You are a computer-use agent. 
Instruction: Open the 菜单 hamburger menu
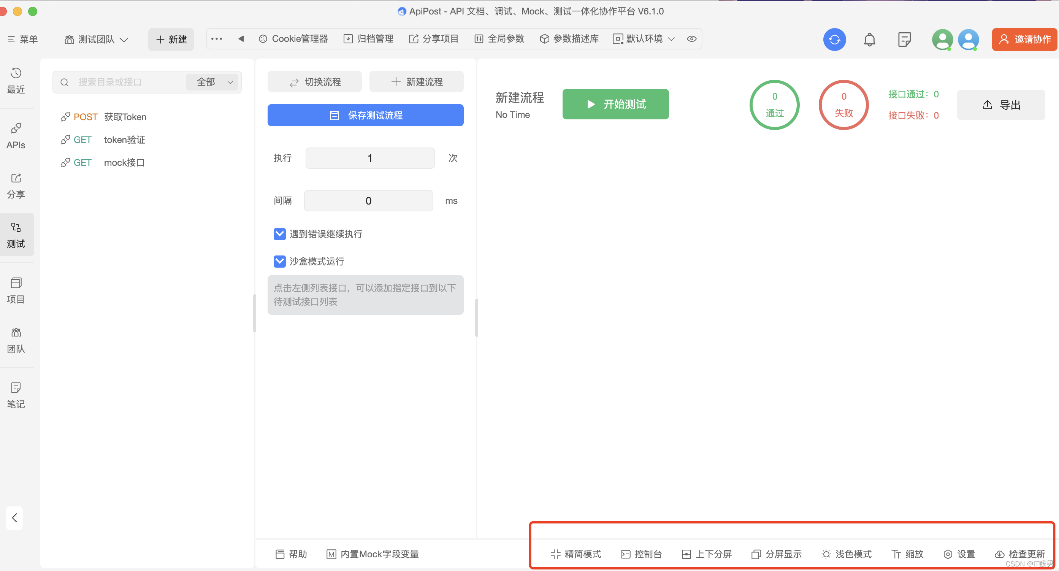(22, 40)
